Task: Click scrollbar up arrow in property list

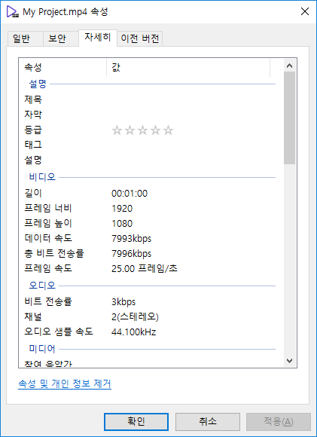Action: click(290, 66)
